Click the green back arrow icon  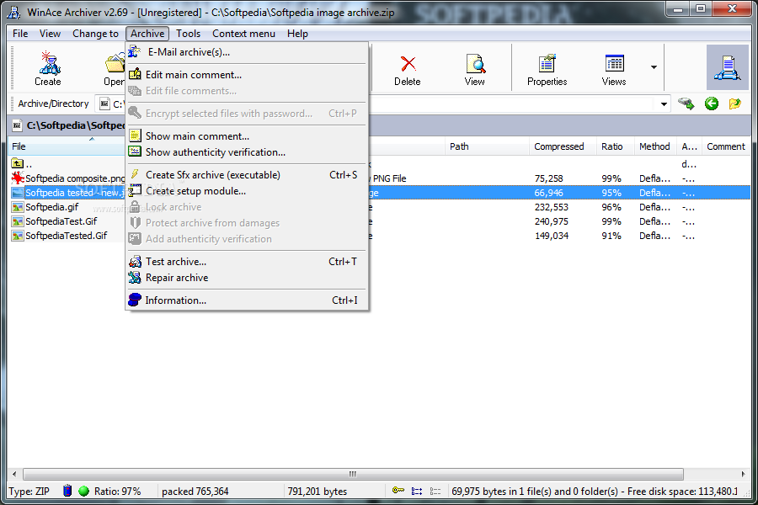click(711, 104)
